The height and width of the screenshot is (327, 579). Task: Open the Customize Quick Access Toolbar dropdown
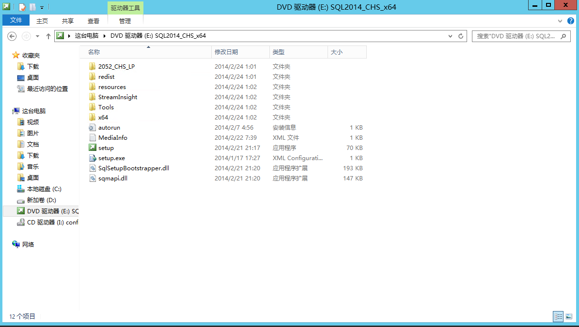[42, 7]
